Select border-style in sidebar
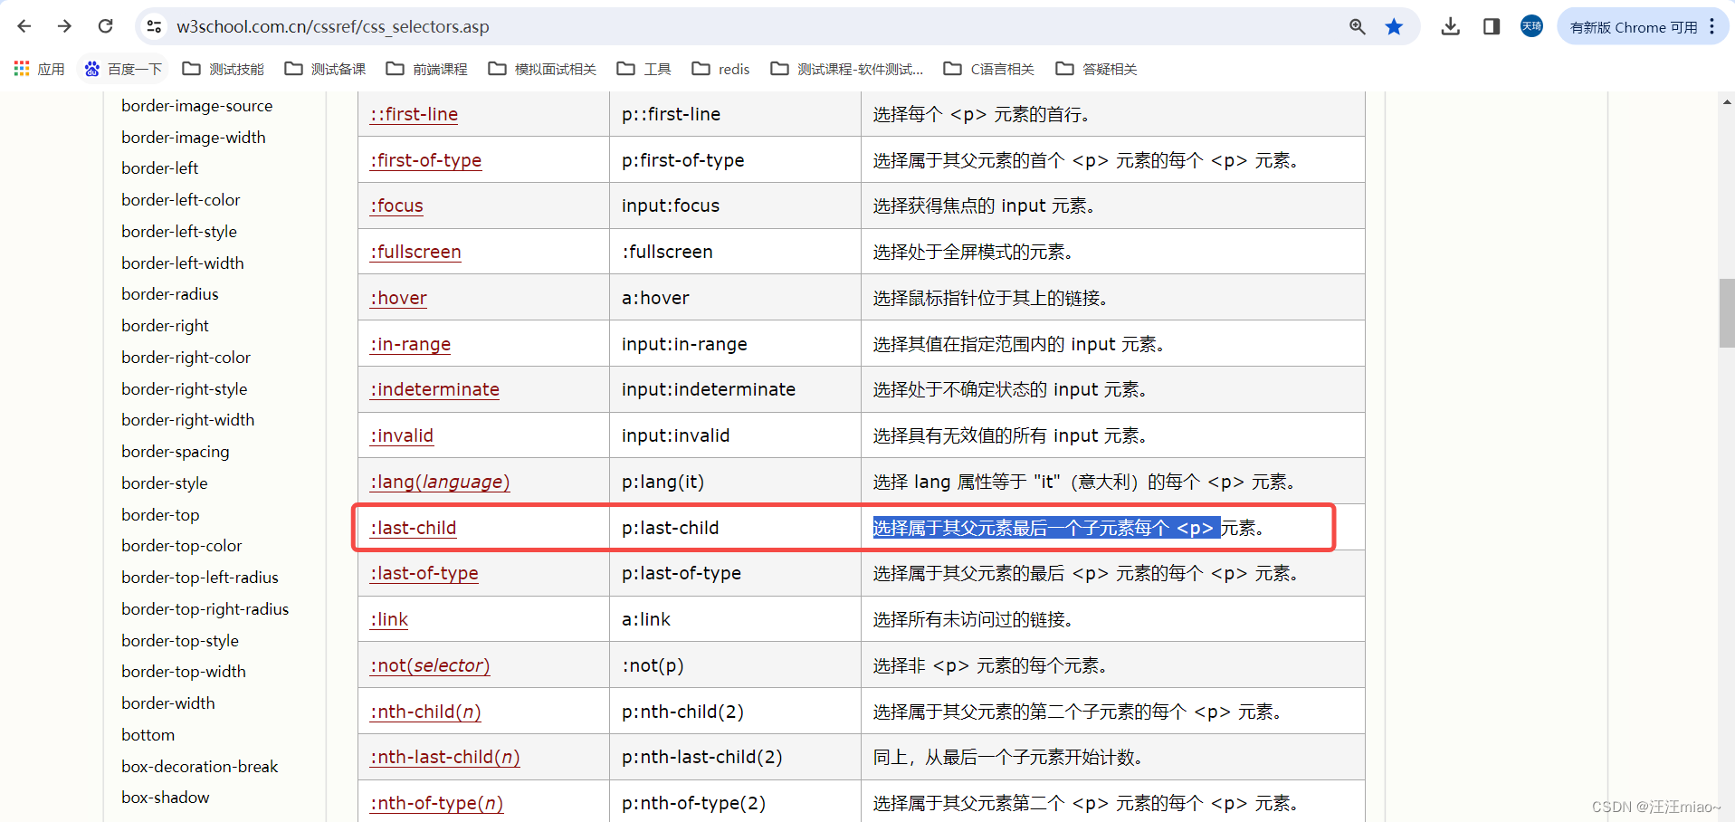 click(165, 483)
